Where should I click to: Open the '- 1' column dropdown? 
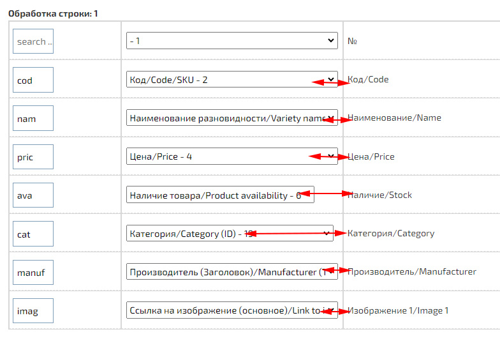232,41
